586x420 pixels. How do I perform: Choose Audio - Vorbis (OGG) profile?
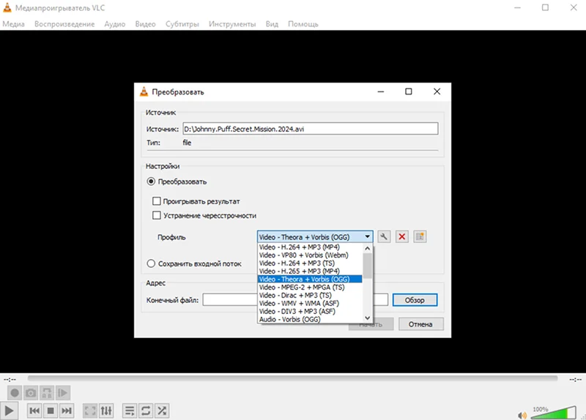pos(310,320)
